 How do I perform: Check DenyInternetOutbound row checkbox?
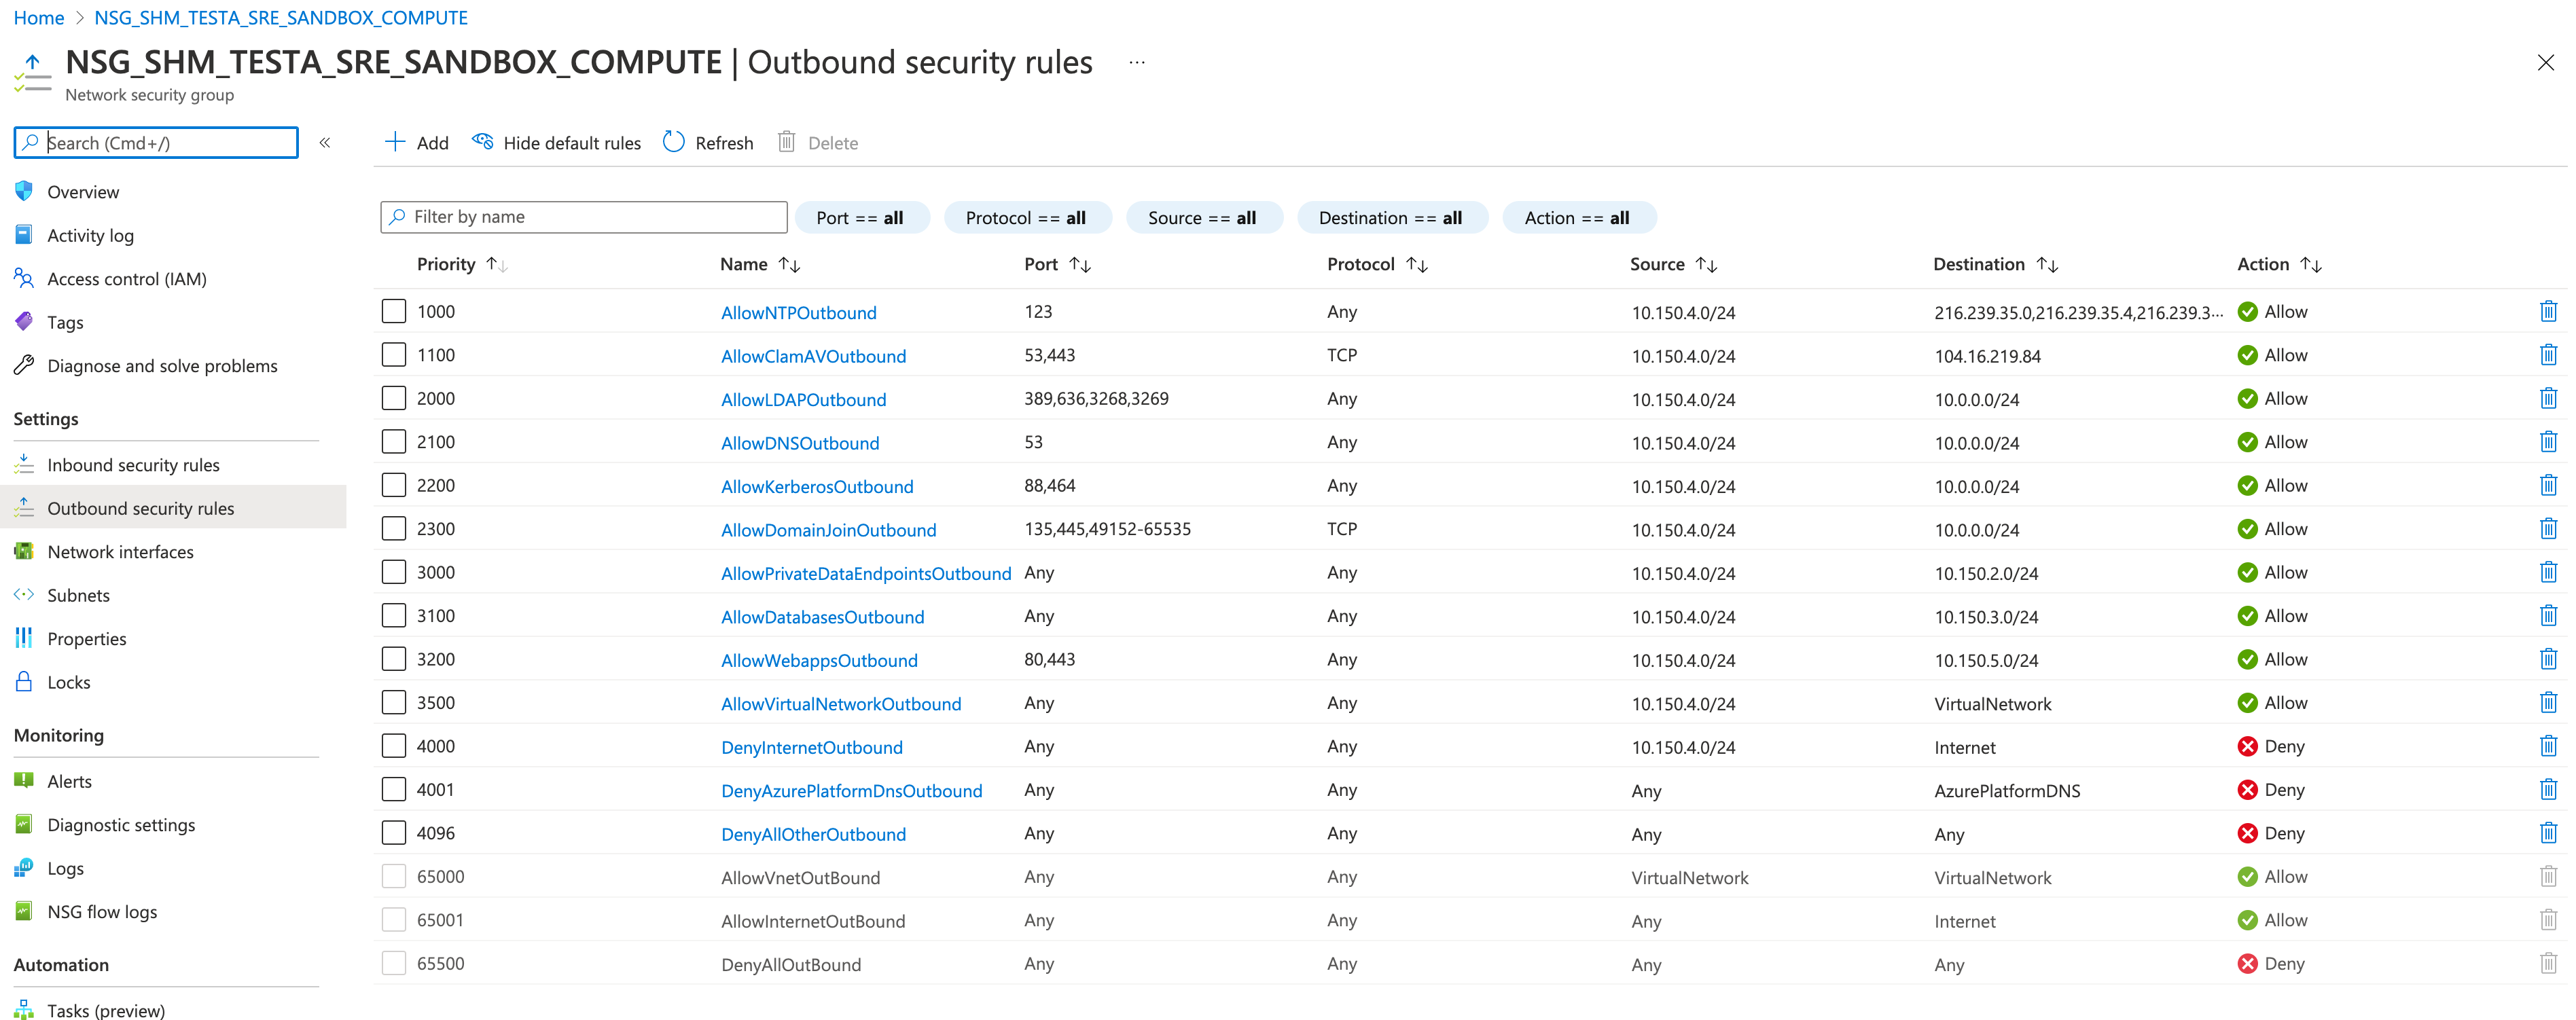(x=394, y=746)
